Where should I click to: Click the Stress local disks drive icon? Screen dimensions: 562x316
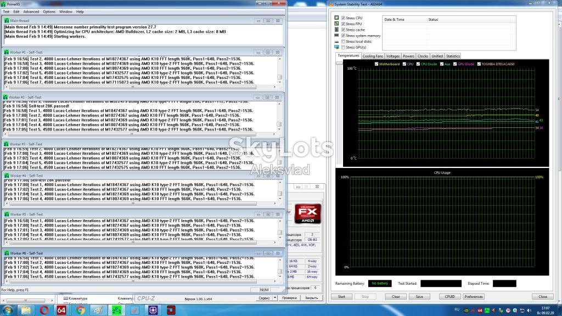pos(336,42)
